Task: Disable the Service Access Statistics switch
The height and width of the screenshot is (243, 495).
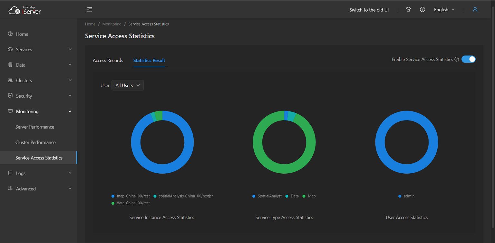Action: (468, 59)
